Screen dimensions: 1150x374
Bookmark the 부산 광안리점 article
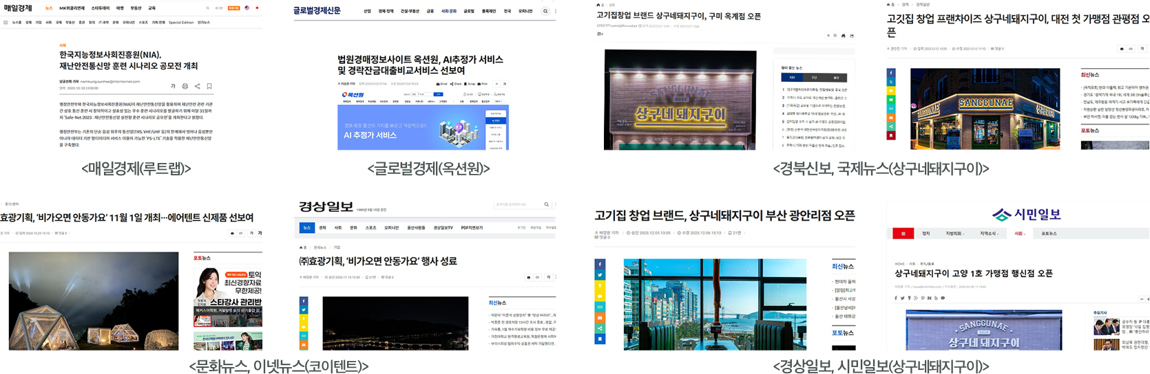[x=600, y=339]
